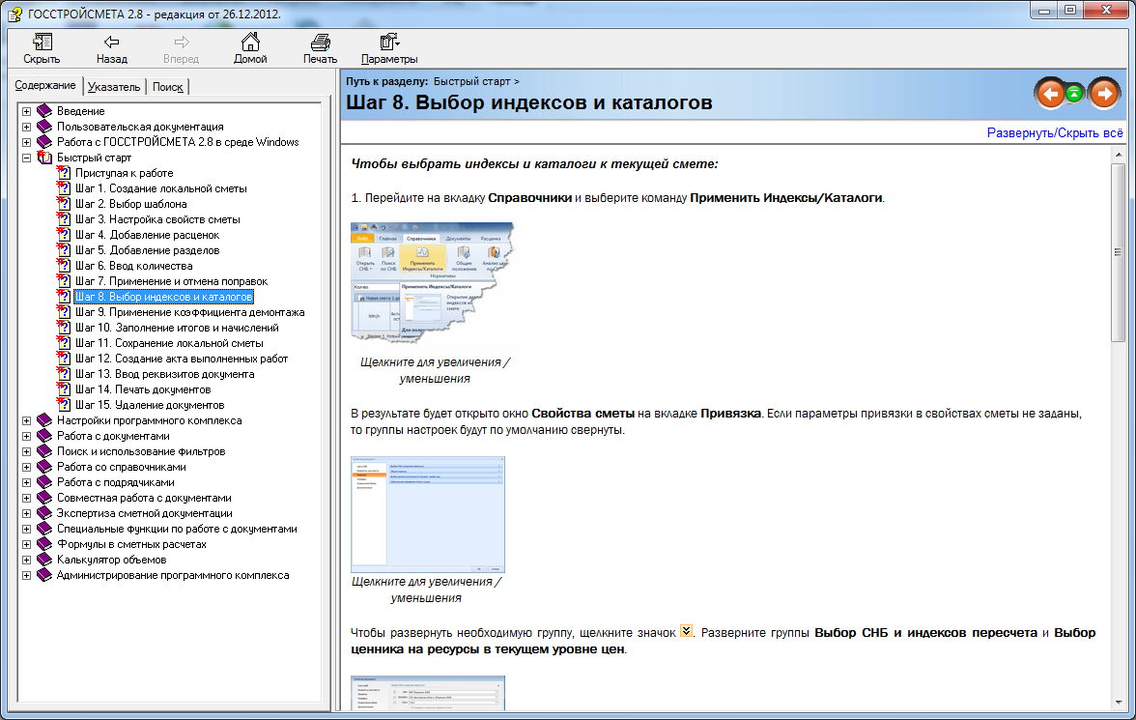Open Шаг 7. Применение и отмена поправок
Viewport: 1136px width, 720px height.
(x=172, y=281)
